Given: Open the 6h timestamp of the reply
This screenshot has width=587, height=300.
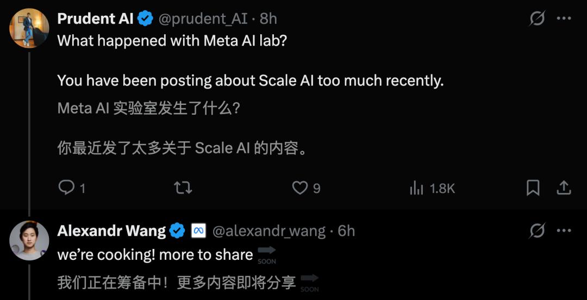Looking at the screenshot, I should click(346, 231).
